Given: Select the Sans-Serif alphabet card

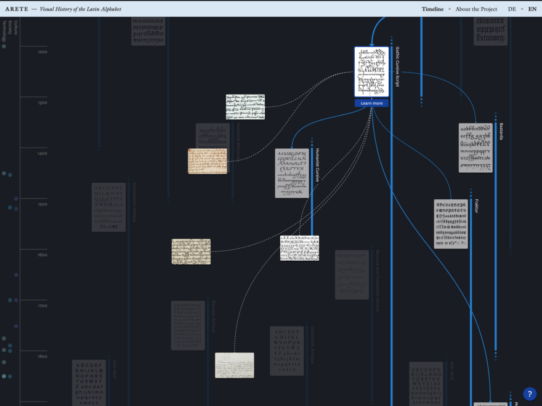Looking at the screenshot, I should coord(89,383).
